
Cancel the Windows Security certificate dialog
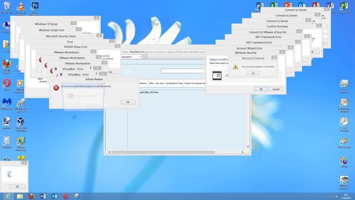click(276, 89)
